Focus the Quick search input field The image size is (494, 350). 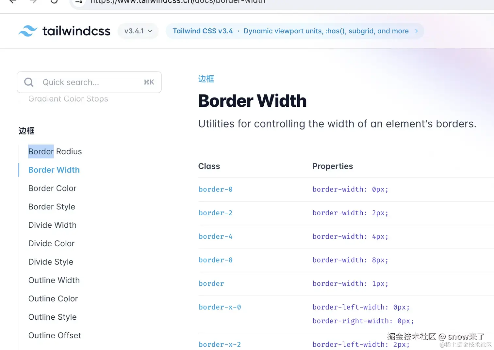pyautogui.click(x=89, y=82)
